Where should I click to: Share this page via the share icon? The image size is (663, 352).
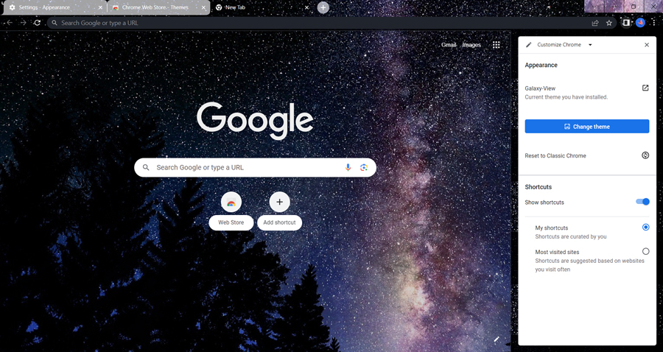[595, 23]
